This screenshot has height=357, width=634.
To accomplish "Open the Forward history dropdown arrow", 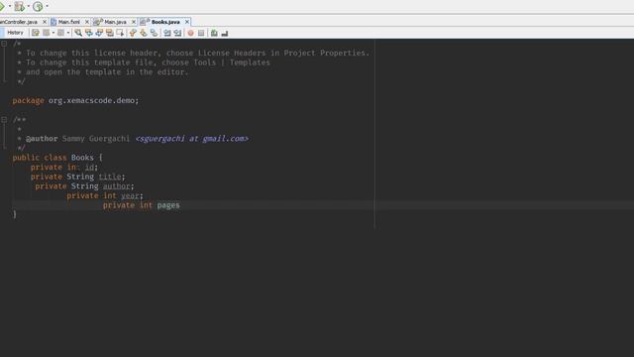I will 68,33.
